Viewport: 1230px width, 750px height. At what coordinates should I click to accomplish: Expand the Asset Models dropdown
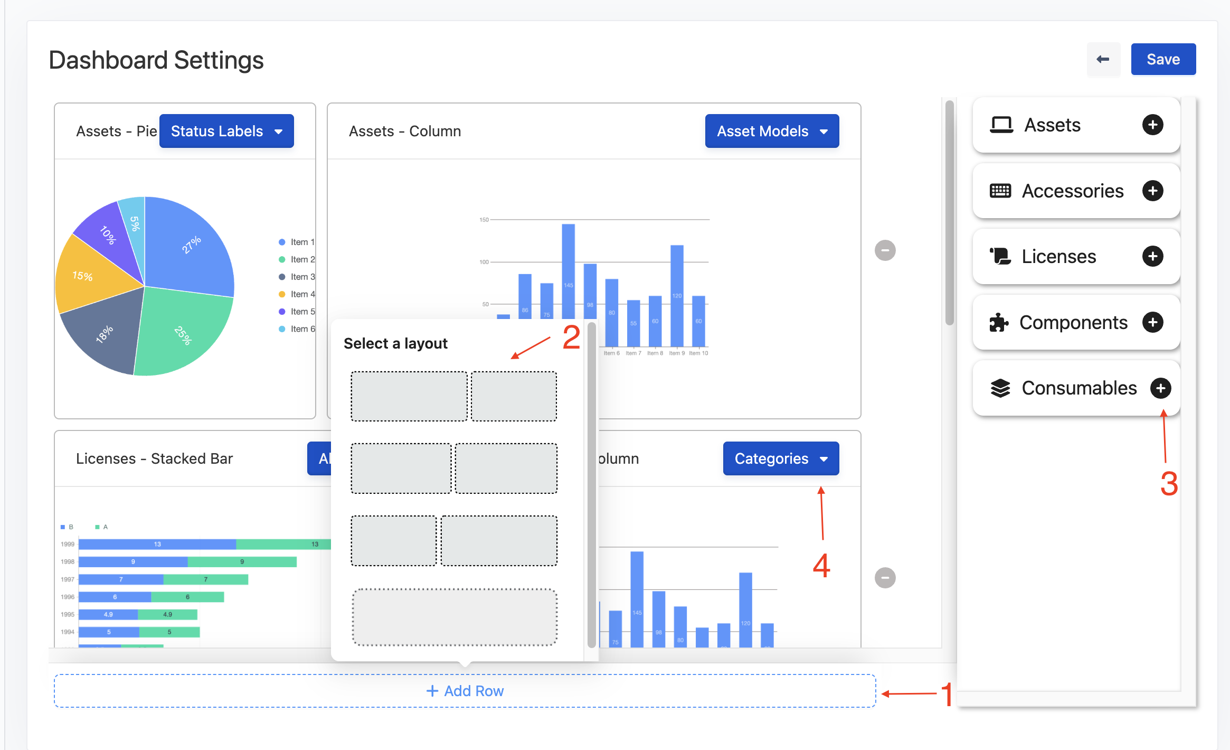(772, 131)
